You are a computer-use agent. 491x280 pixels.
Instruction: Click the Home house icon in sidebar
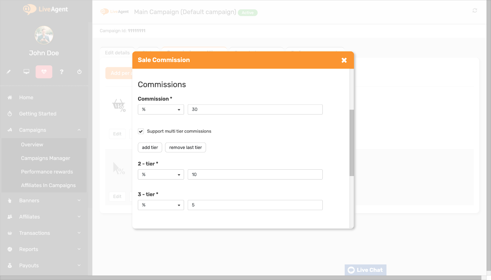(x=10, y=97)
